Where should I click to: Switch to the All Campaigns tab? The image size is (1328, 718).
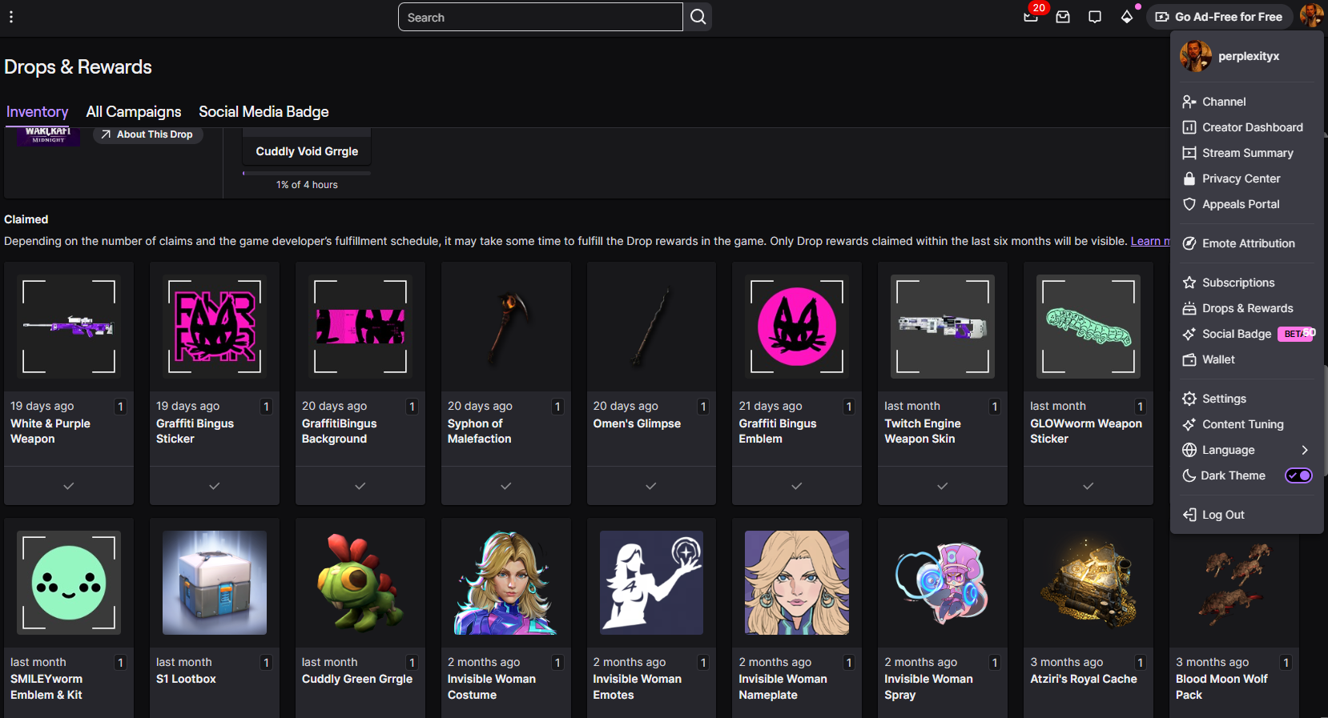134,112
